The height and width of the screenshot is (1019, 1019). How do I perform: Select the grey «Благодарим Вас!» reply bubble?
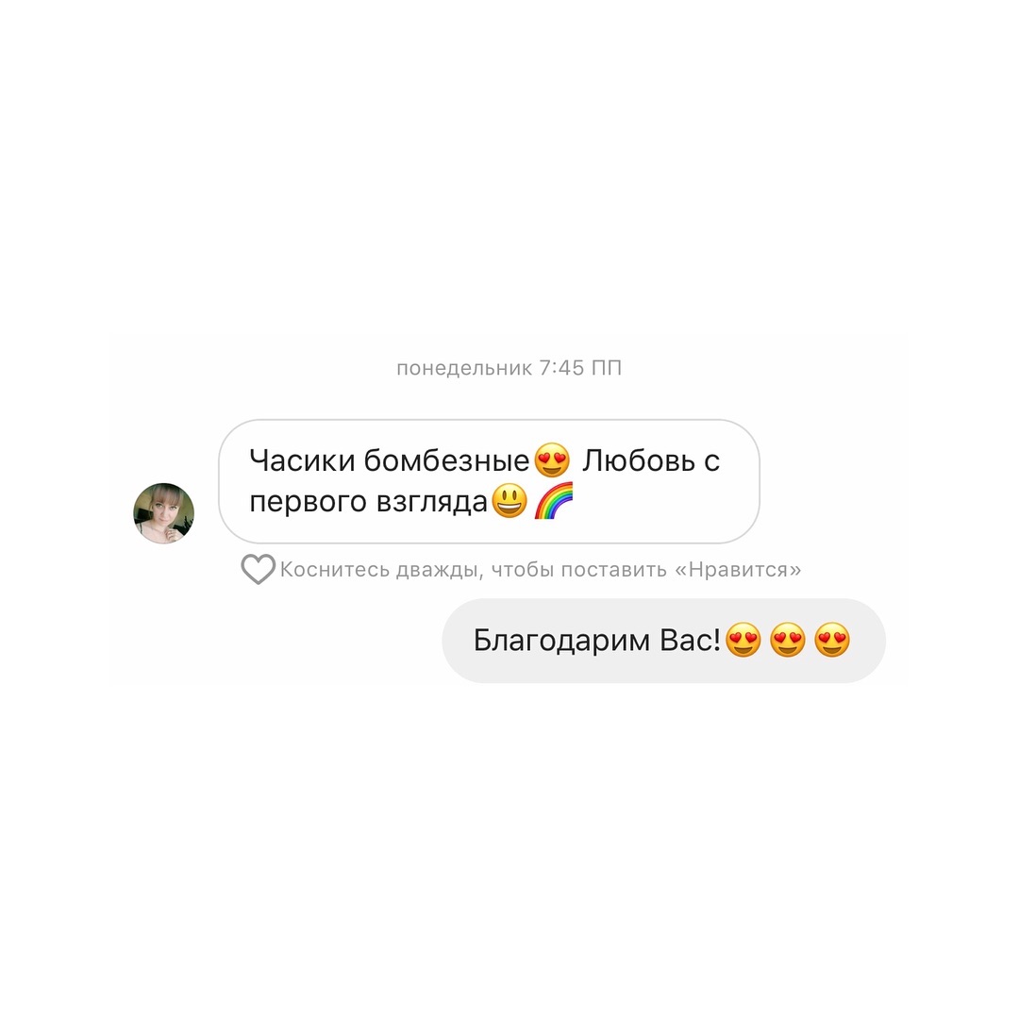click(x=663, y=640)
